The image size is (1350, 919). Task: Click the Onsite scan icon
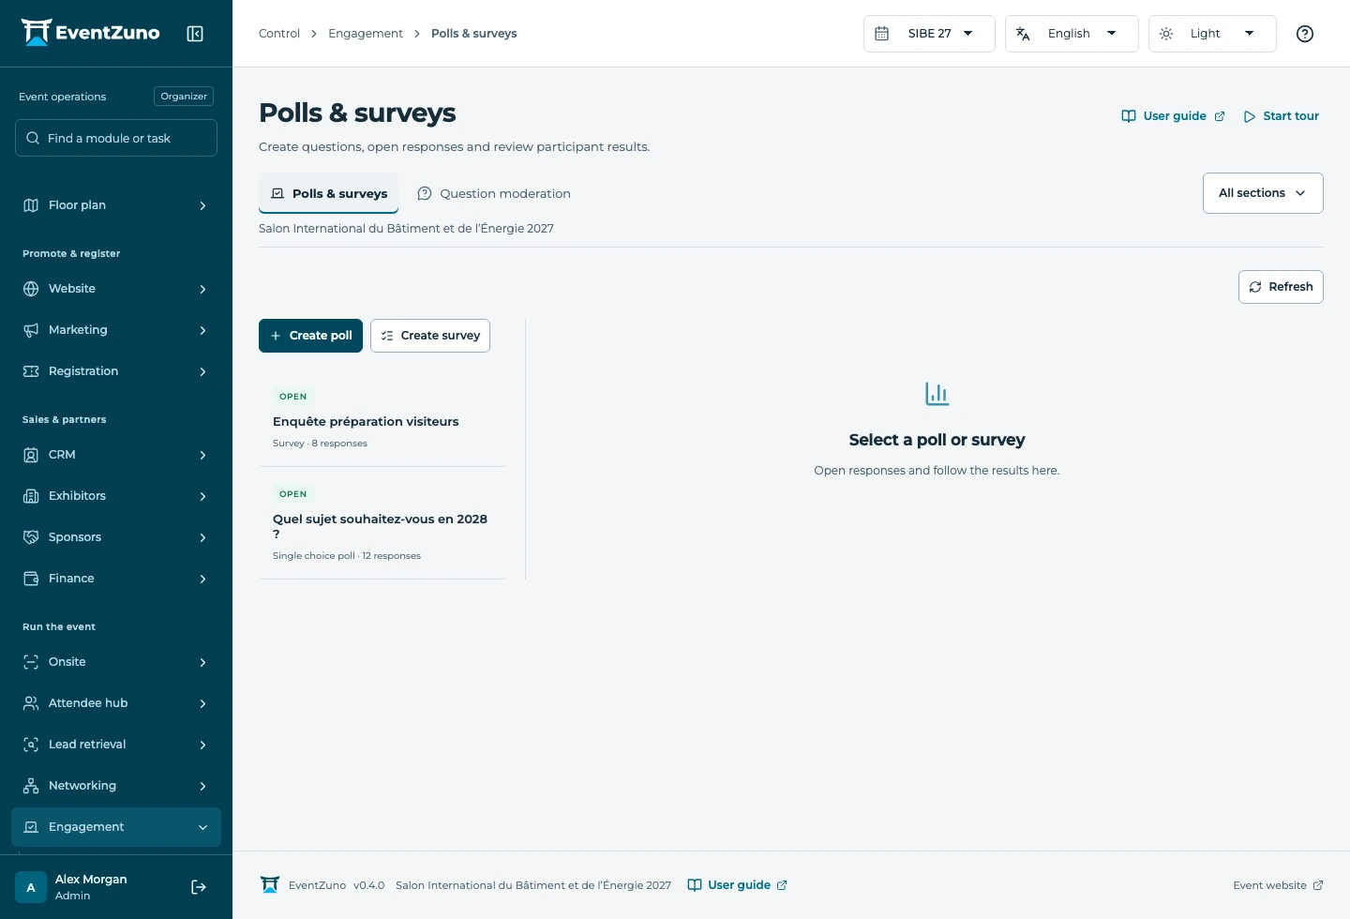pos(31,662)
